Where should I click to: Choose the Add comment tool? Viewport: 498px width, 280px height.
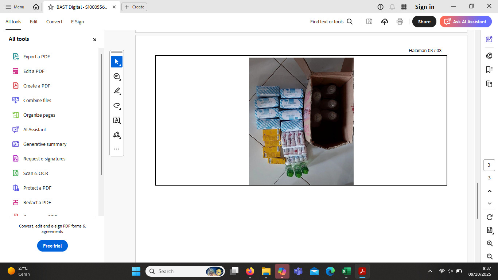[117, 76]
